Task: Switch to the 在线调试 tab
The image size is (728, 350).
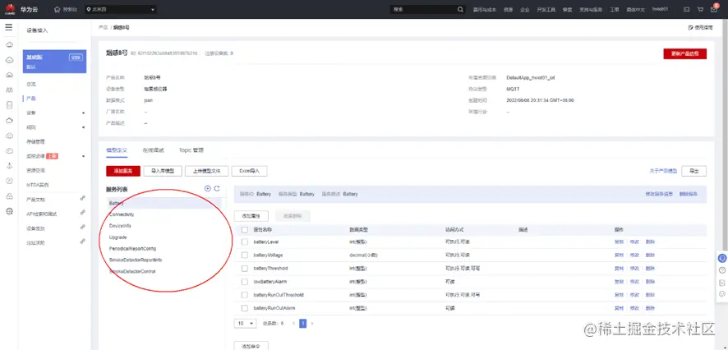Action: pos(153,150)
